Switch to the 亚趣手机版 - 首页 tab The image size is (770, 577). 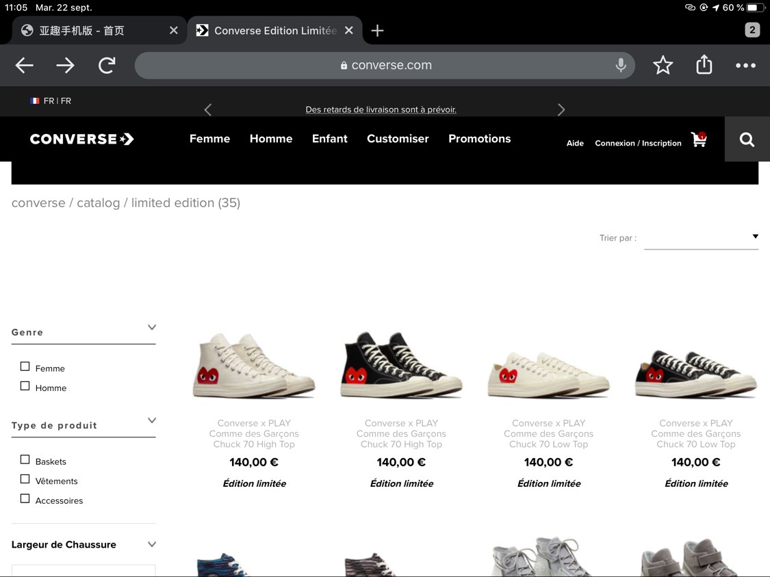click(x=98, y=30)
